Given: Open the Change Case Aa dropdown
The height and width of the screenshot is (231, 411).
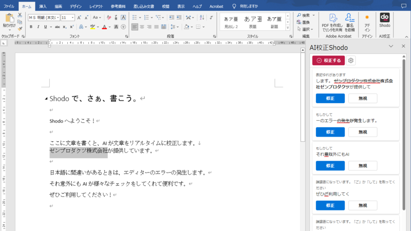Looking at the screenshot, I should point(96,17).
